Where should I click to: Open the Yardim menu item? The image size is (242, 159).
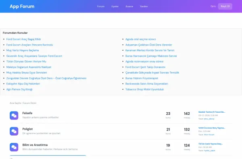pos(144,6)
